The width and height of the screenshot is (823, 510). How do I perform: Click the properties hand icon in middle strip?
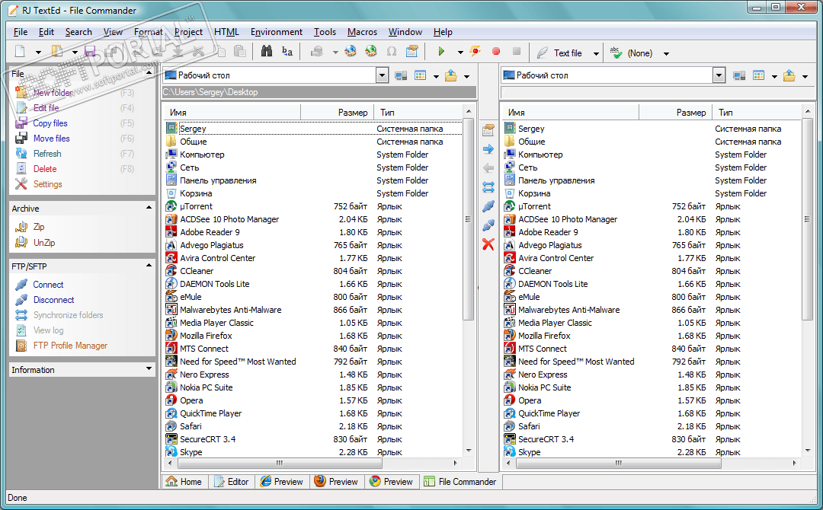(x=488, y=130)
